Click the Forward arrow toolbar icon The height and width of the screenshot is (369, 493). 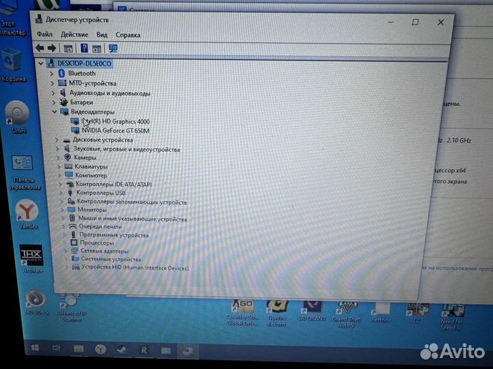point(51,48)
